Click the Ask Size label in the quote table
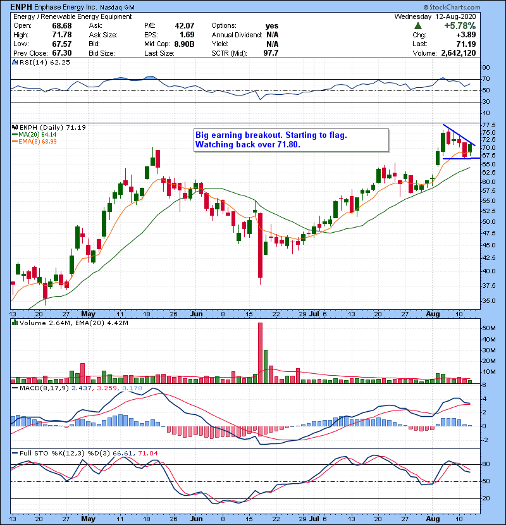This screenshot has width=506, height=525. tap(103, 35)
